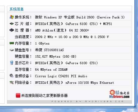Select the 显存容量 label
The image size is (138, 112).
(23, 70)
